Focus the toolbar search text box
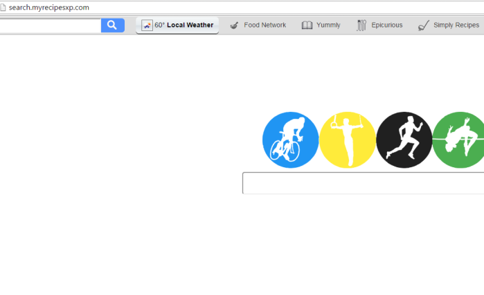The image size is (484, 295). [50, 26]
